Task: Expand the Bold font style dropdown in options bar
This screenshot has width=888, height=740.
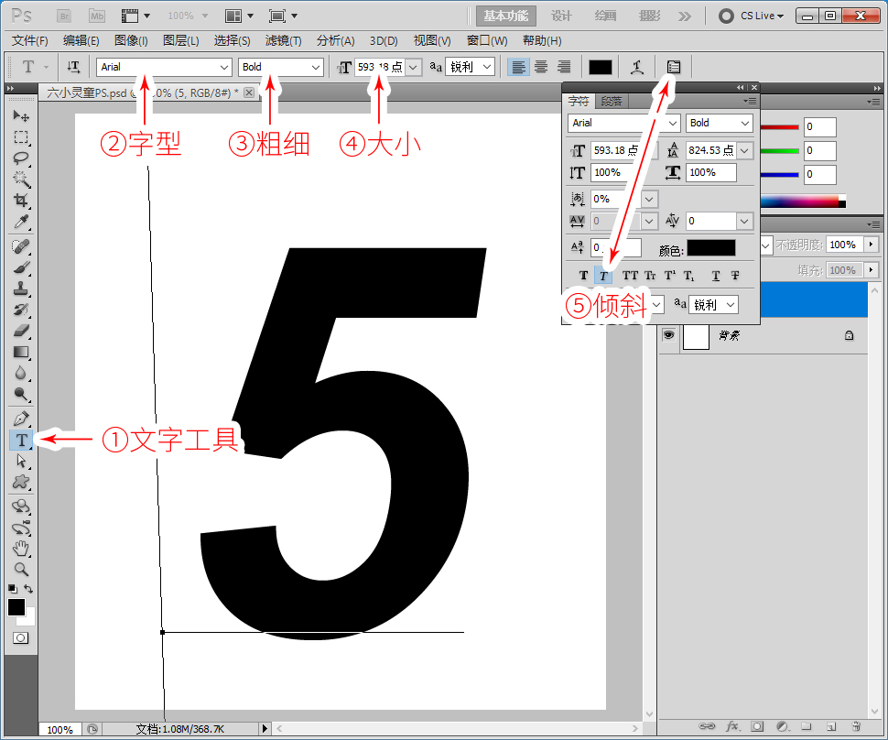Action: point(316,67)
